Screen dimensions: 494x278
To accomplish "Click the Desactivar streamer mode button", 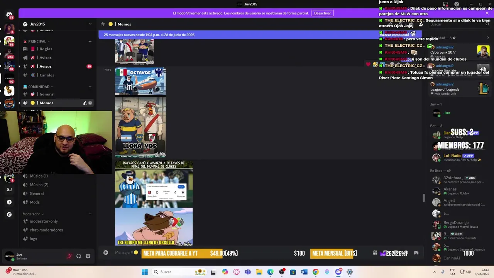I will 322,13.
